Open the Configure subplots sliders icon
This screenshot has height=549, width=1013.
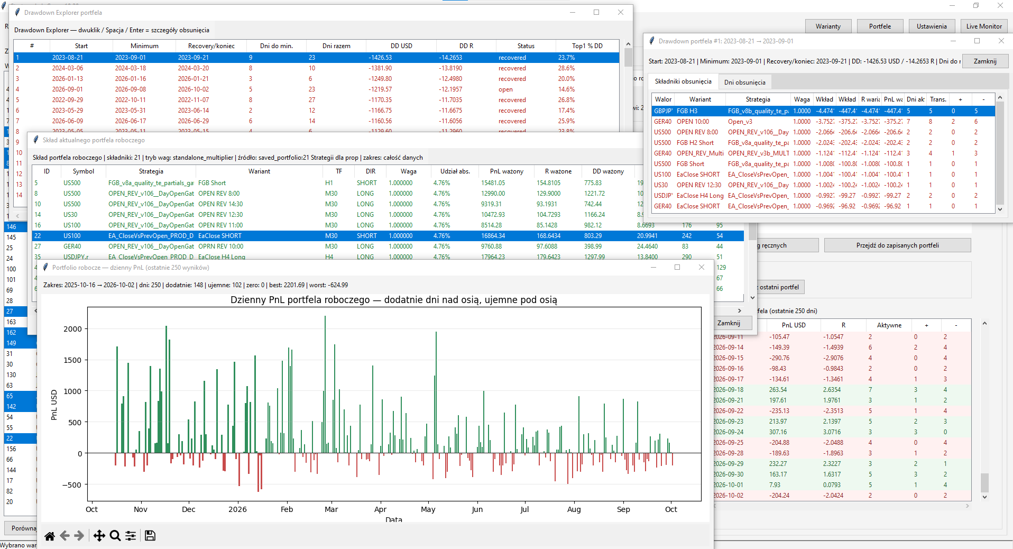click(131, 536)
